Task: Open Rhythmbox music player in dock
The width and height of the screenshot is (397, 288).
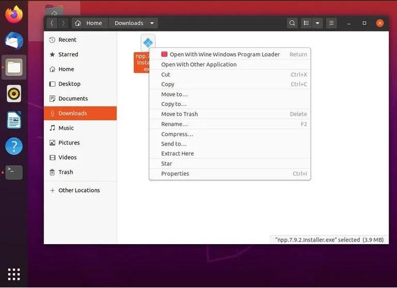Action: pos(14,93)
